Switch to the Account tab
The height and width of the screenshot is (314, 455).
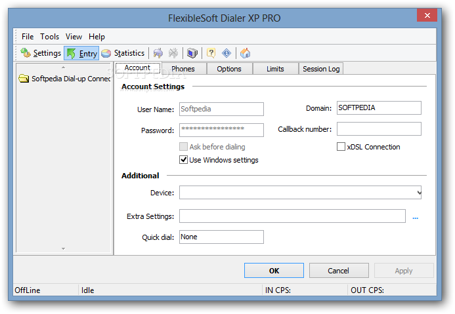(x=137, y=68)
